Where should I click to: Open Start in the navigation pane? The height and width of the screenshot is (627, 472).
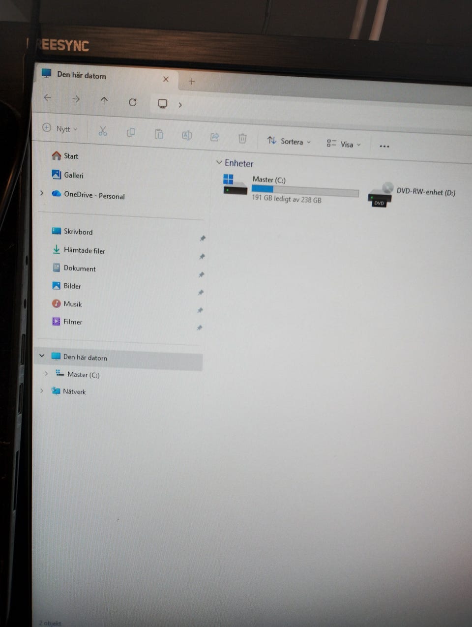[65, 156]
